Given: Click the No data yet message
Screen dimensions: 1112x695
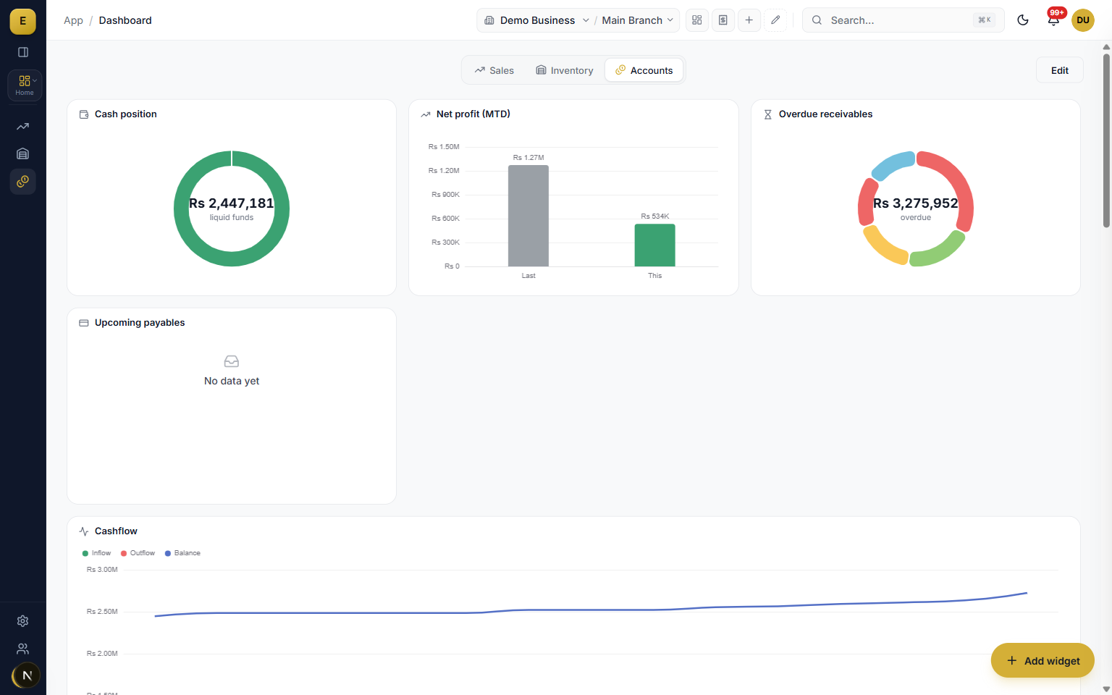Looking at the screenshot, I should pos(232,381).
